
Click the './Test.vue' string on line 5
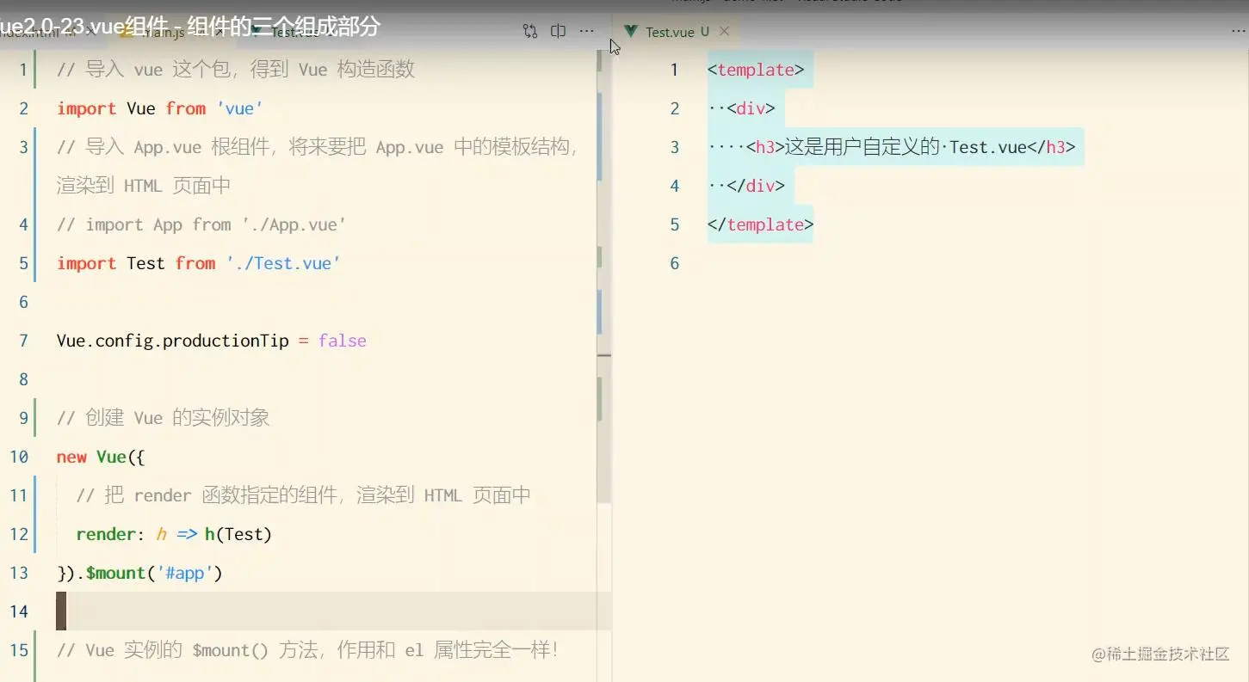[284, 263]
